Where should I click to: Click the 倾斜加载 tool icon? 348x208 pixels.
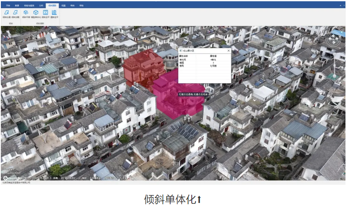[x=16, y=13]
